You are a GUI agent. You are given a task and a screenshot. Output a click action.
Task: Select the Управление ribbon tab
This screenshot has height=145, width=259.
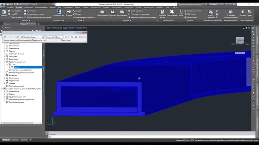tap(68, 7)
